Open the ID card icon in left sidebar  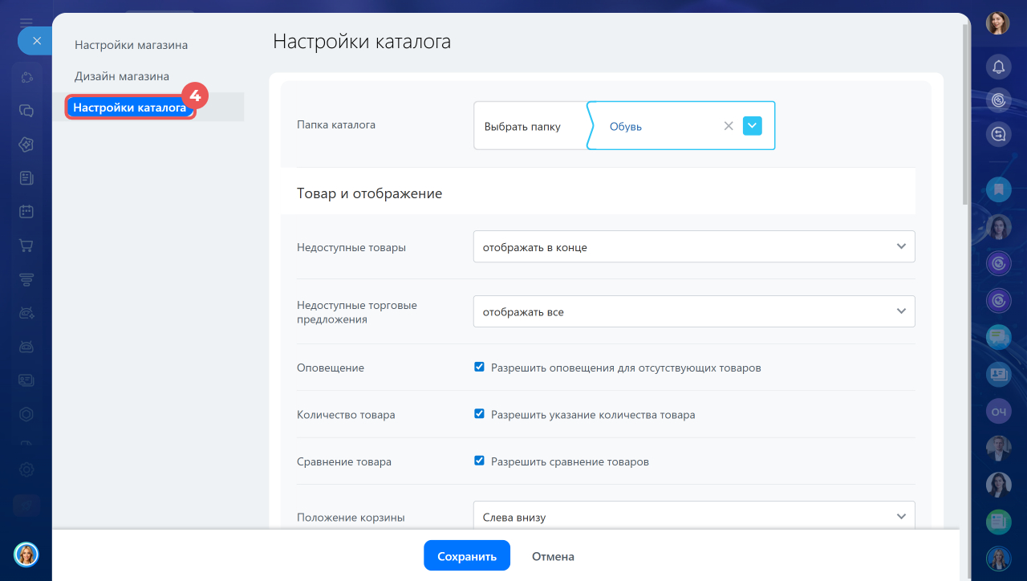pos(26,380)
